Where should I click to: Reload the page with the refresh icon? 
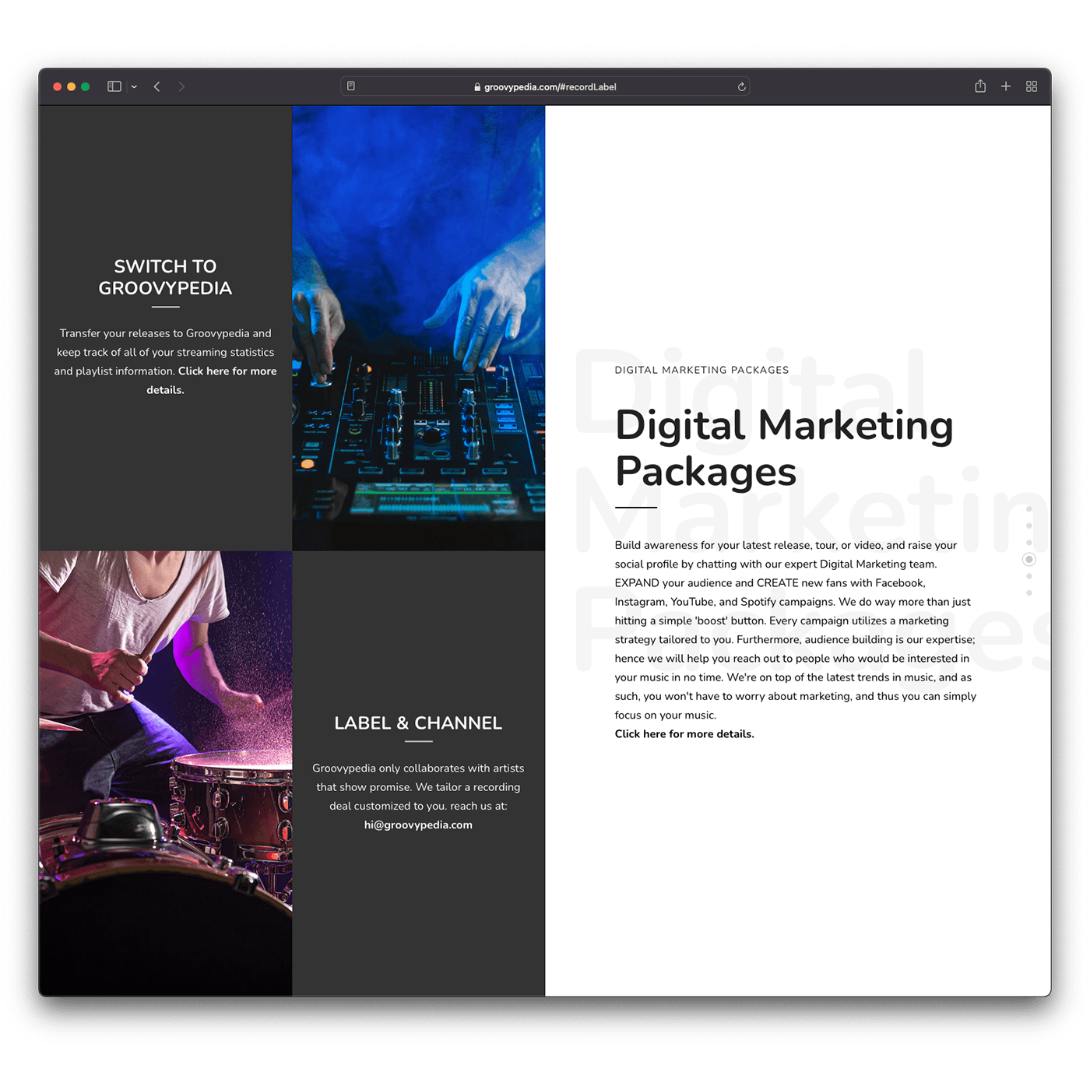(741, 86)
